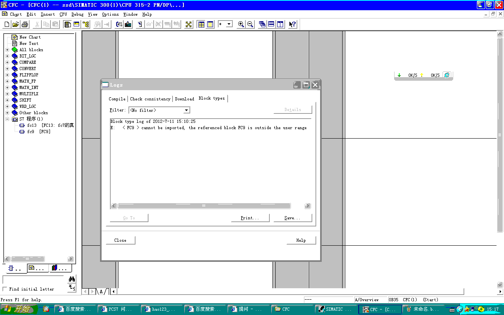Select the libraries catalog tab icon
This screenshot has height=315, width=504.
[x=60, y=268]
